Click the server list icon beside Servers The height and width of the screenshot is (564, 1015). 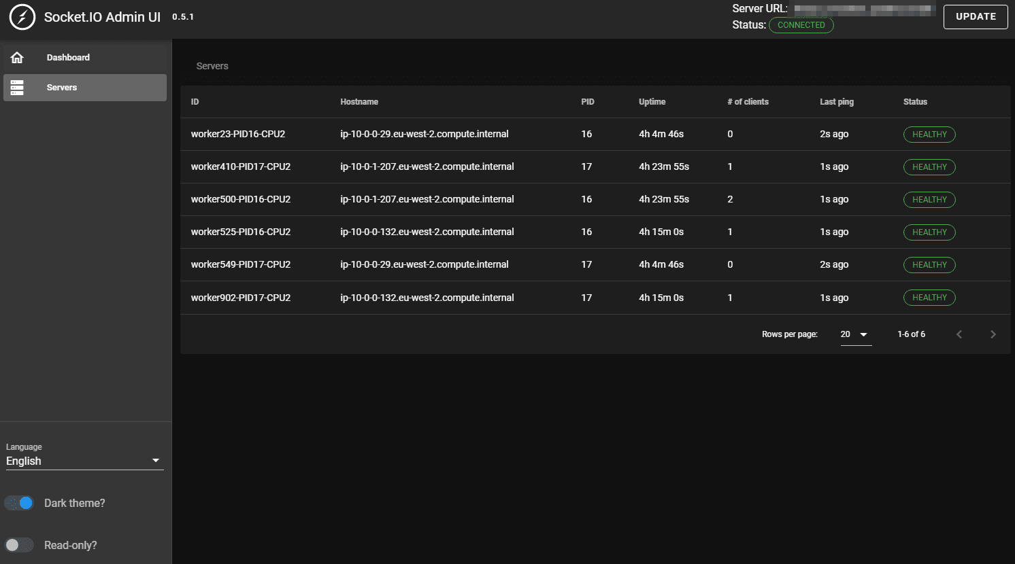point(17,87)
